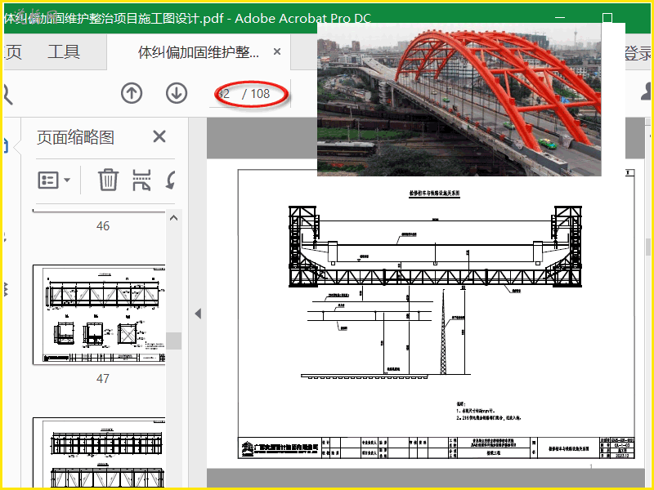Collapse the navigation pane with left arrow
654x490 pixels.
(x=198, y=314)
